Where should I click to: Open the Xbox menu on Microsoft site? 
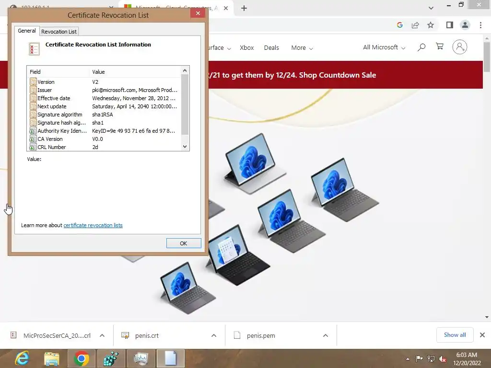(x=247, y=47)
